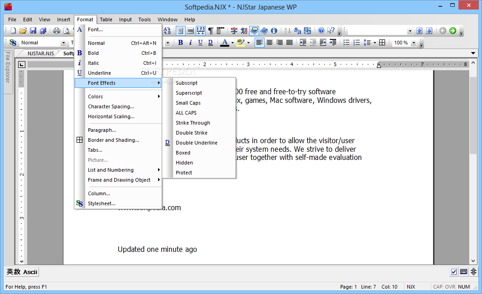Viewport: 482px width, 294px height.
Task: Toggle the checkmark icon in the input bar
Action: click(454, 271)
